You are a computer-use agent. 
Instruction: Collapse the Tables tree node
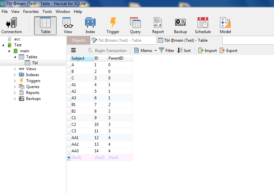pos(15,57)
